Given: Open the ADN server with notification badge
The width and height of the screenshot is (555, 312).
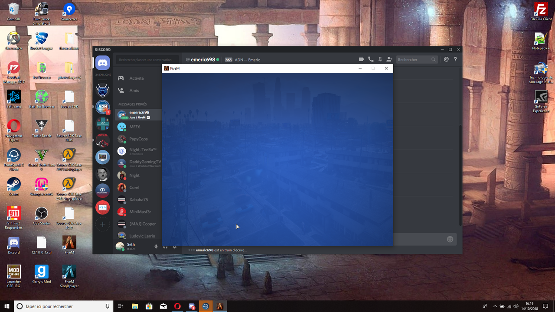Looking at the screenshot, I should pos(103,107).
